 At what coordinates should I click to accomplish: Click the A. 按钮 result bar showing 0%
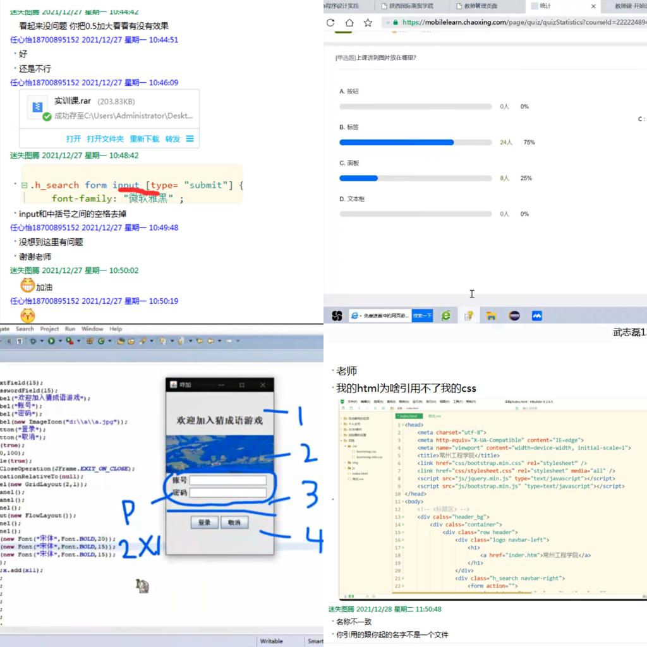[x=416, y=106]
